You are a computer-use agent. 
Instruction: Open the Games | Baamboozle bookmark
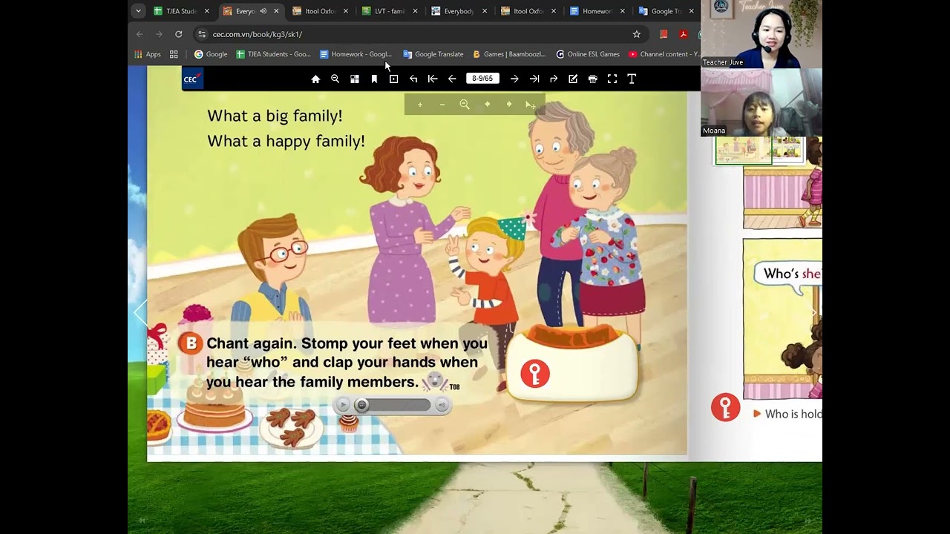click(508, 54)
